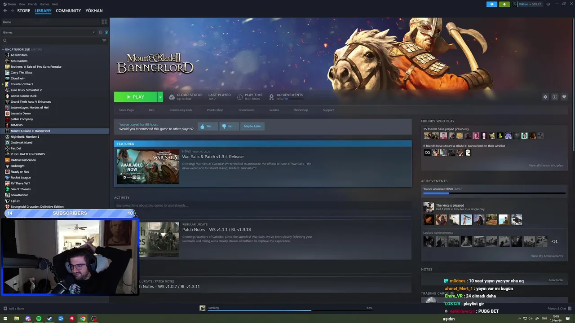
Task: Open game information icon
Action: [555, 97]
